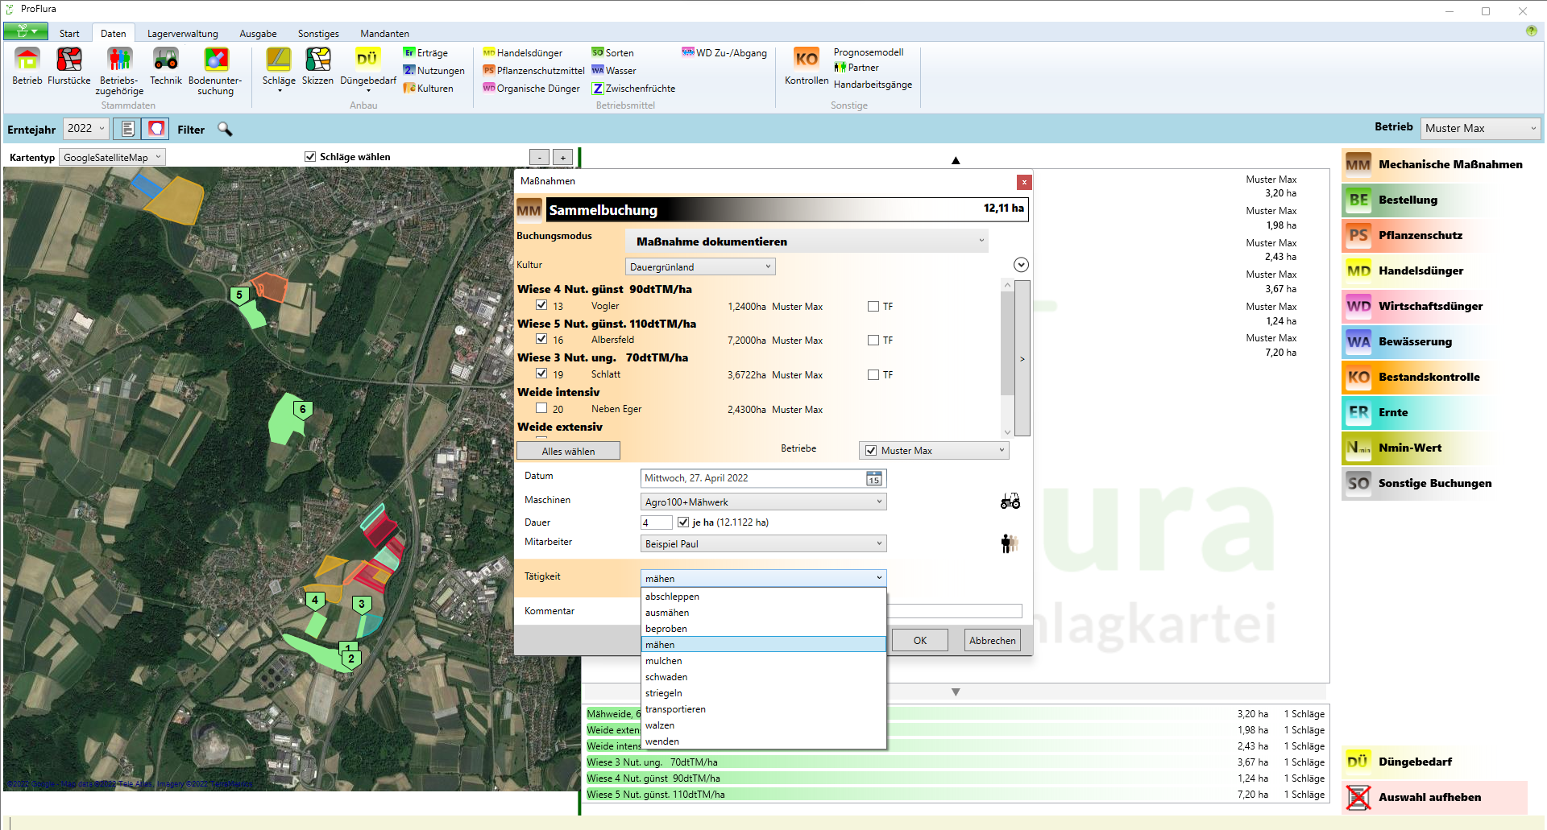This screenshot has width=1547, height=830.
Task: Click the tractor icon beside Maschinen
Action: point(1010,502)
